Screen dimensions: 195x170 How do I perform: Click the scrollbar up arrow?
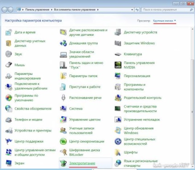[x=192, y=29]
